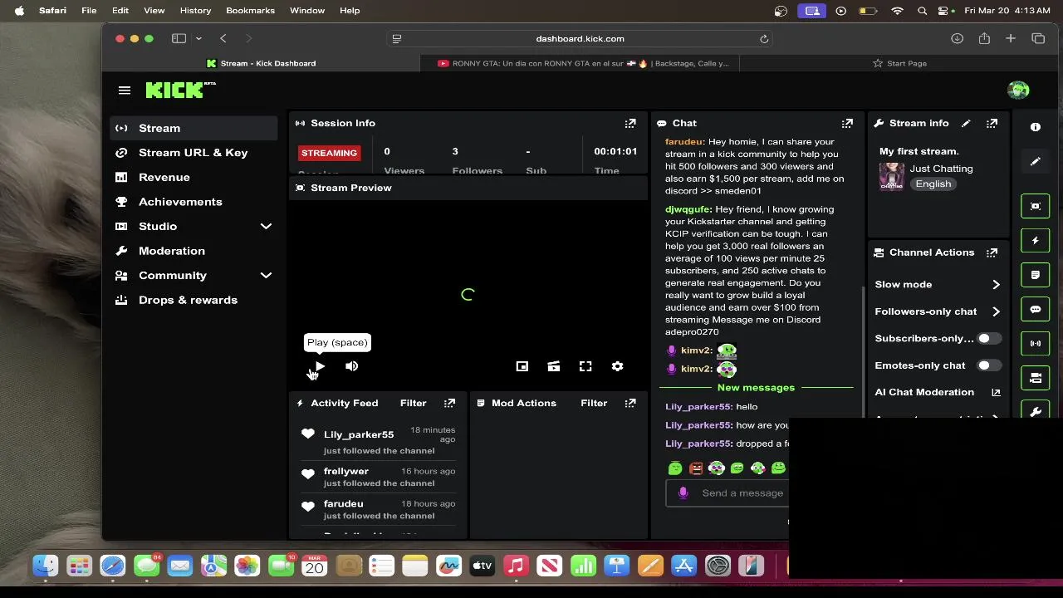Open Finder from the Dock
Image resolution: width=1063 pixels, height=598 pixels.
pos(46,566)
